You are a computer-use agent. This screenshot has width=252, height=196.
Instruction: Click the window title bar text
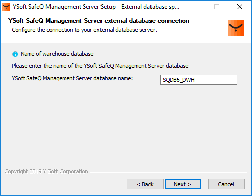pos(96,7)
